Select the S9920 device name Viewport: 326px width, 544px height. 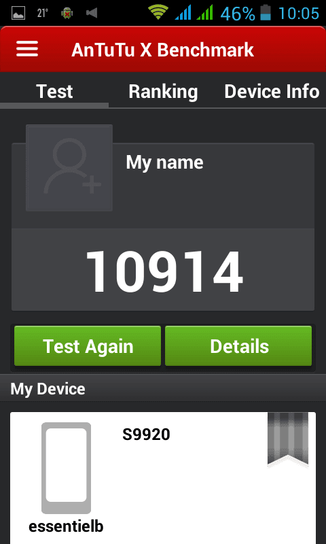coord(146,434)
